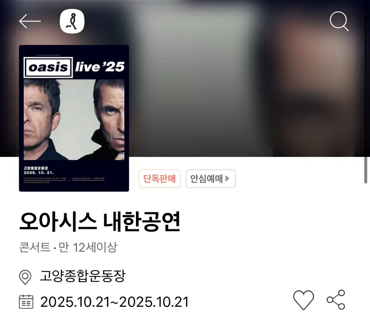The width and height of the screenshot is (370, 321).
Task: Click the vertical scrollbar on the right edge
Action: [x=366, y=170]
